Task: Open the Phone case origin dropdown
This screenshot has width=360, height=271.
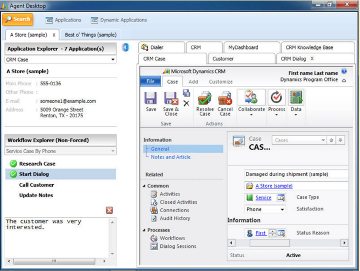Action: (x=282, y=209)
